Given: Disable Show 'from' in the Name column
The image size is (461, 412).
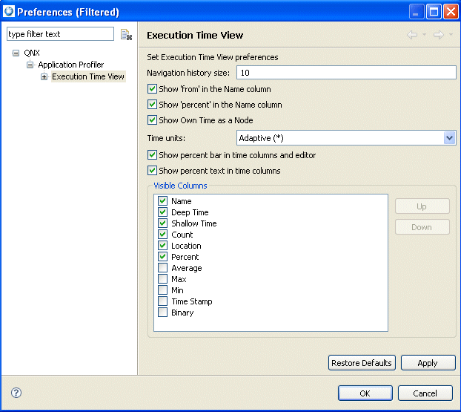Looking at the screenshot, I should [x=152, y=89].
